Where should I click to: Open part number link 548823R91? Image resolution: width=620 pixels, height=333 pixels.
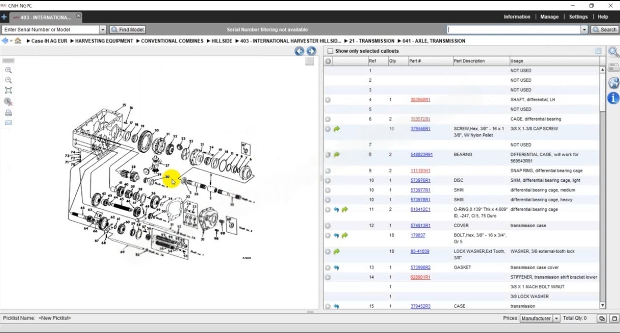pyautogui.click(x=421, y=155)
